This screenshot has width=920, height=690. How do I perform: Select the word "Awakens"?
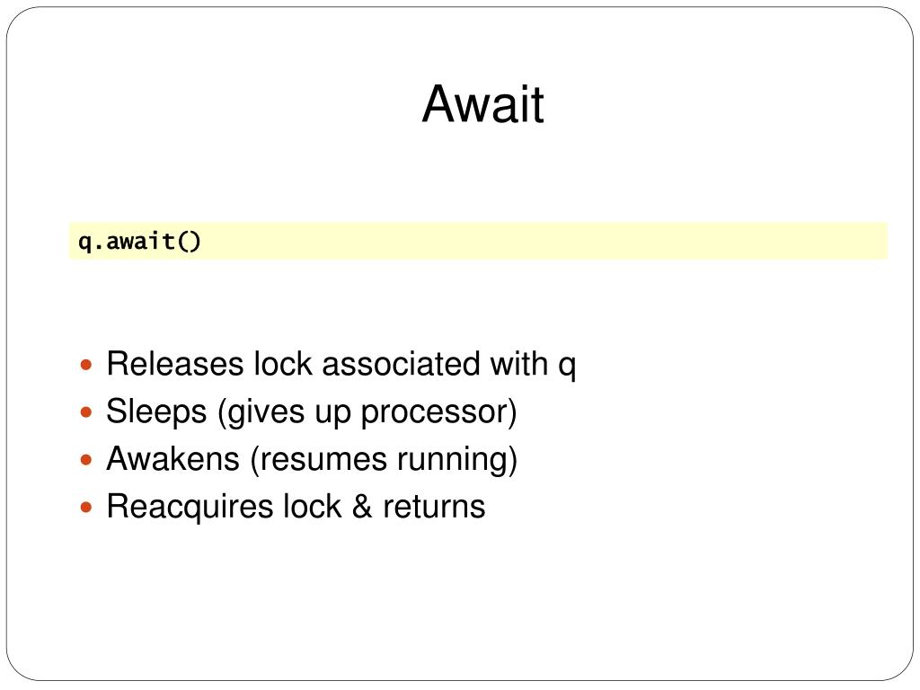(x=173, y=459)
